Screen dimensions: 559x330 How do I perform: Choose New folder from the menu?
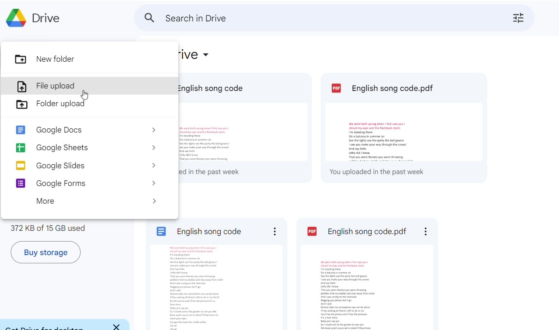(55, 59)
